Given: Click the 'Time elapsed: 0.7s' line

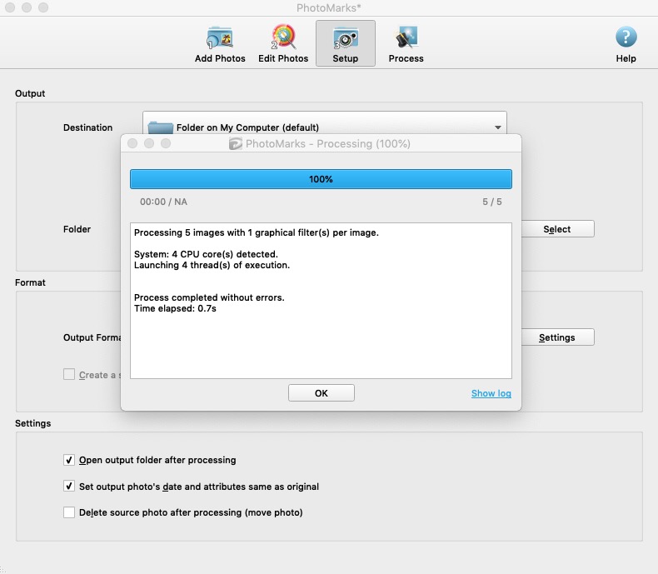Looking at the screenshot, I should click(175, 308).
